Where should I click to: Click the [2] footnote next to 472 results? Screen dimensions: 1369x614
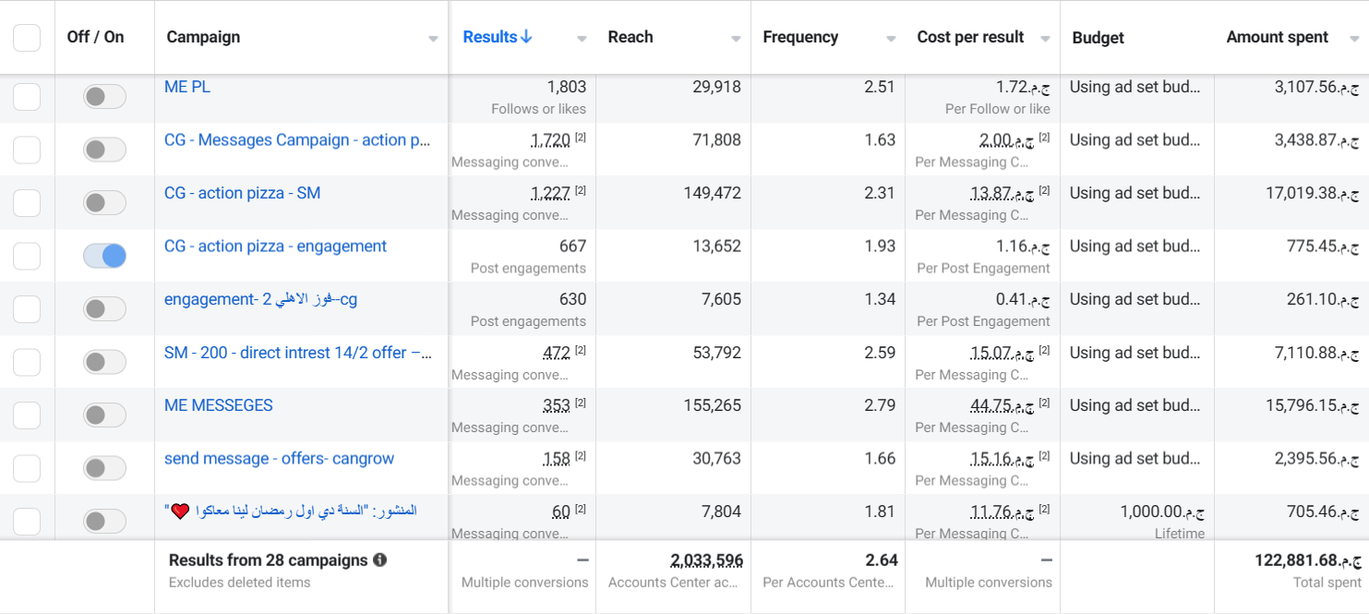pyautogui.click(x=581, y=351)
